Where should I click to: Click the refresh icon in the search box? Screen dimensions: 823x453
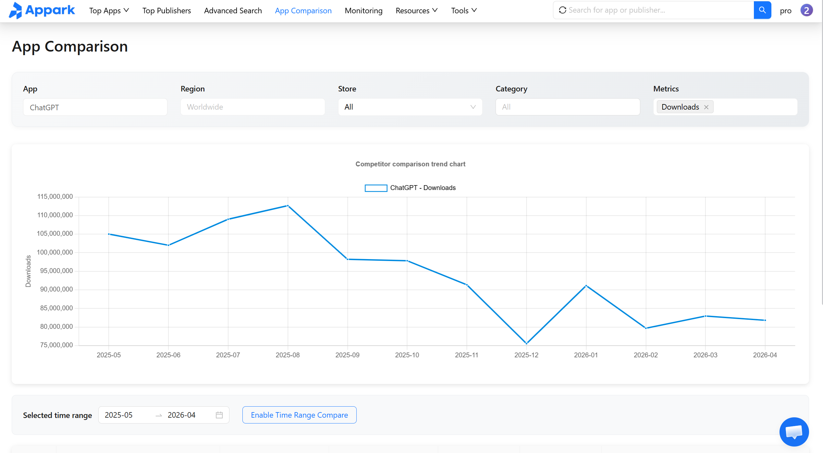coord(562,10)
